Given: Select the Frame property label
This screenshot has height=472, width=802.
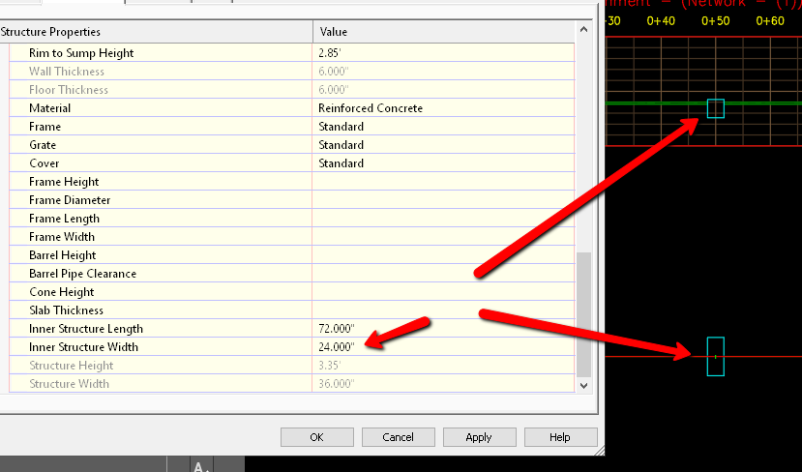Looking at the screenshot, I should pos(45,127).
